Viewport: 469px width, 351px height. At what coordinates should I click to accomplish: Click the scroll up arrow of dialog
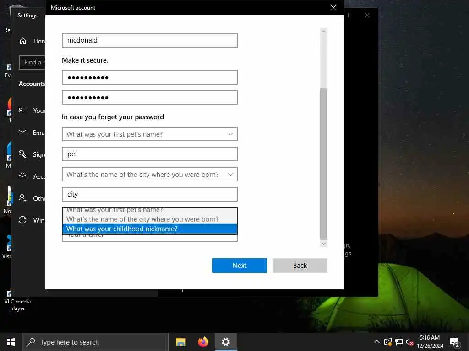coord(324,31)
